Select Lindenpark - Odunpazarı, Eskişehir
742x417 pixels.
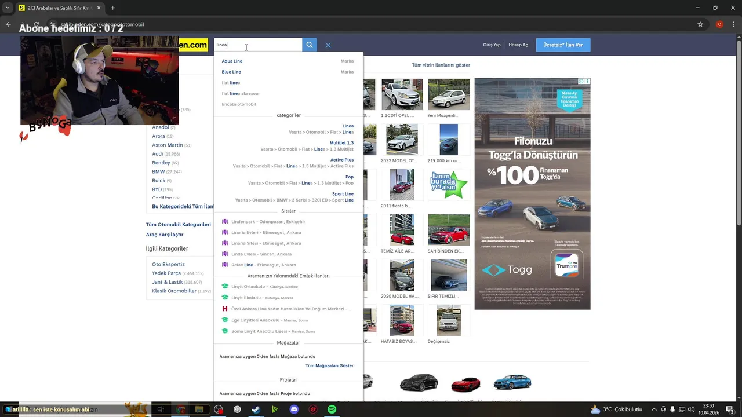[268, 222]
